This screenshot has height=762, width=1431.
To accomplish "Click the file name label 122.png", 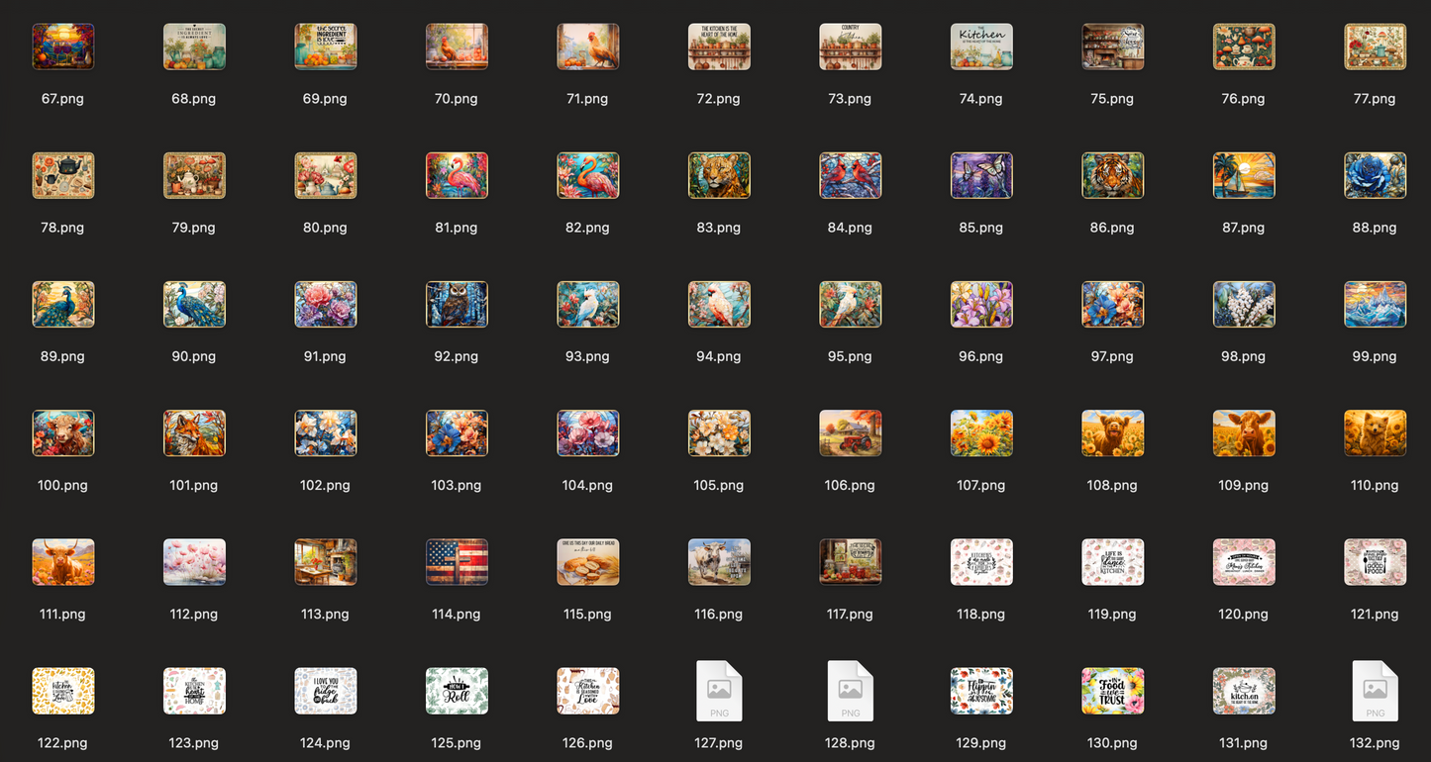I will coord(62,743).
